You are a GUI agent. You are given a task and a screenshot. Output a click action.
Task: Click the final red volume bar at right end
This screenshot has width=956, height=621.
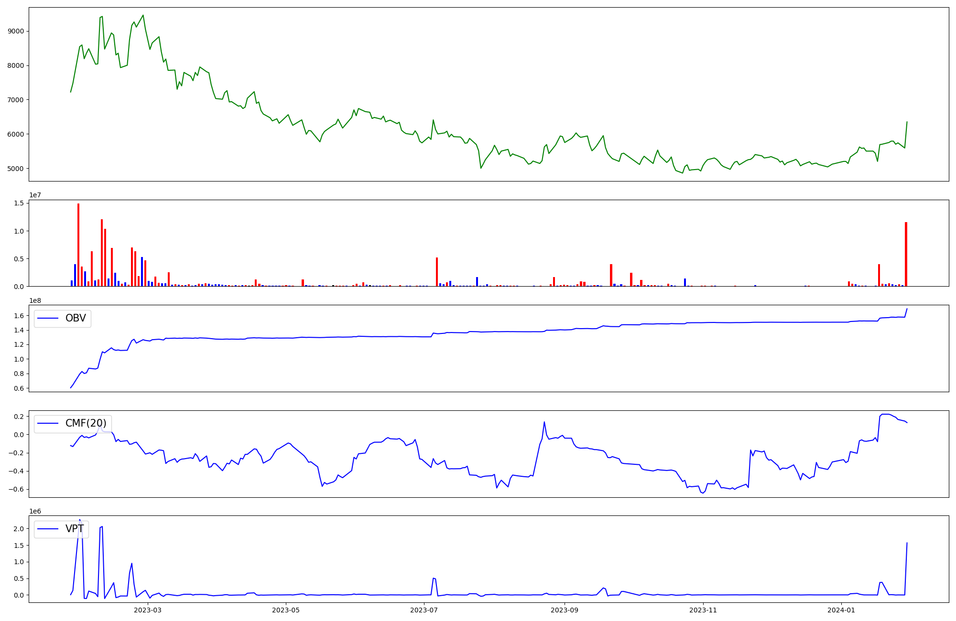tap(906, 253)
